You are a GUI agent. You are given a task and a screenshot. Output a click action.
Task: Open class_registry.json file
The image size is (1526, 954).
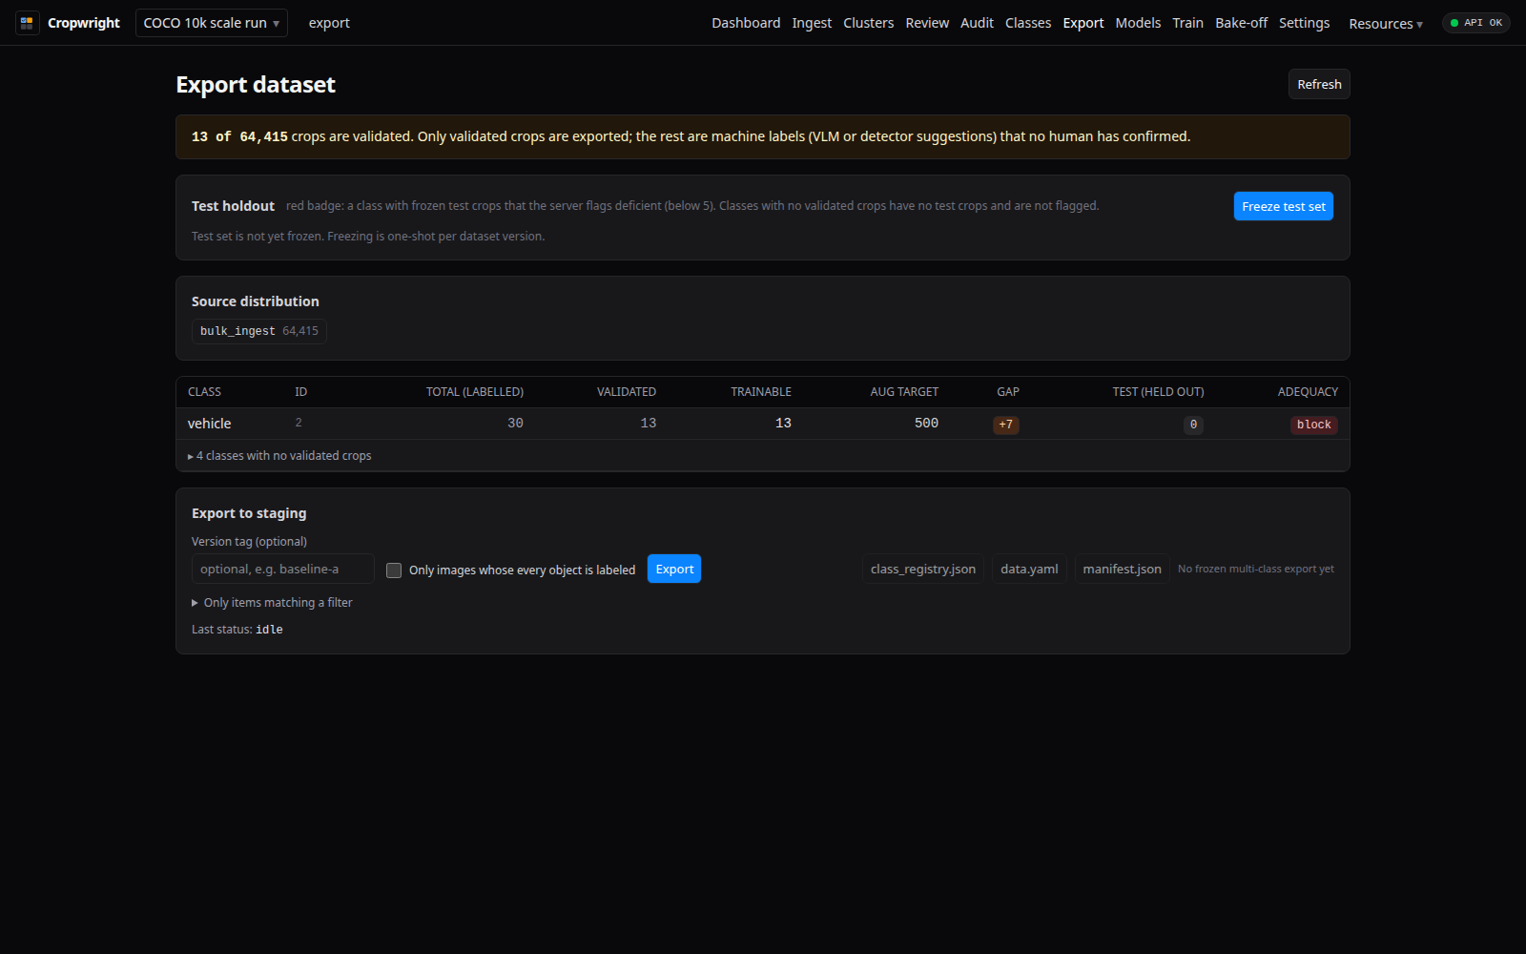[923, 569]
